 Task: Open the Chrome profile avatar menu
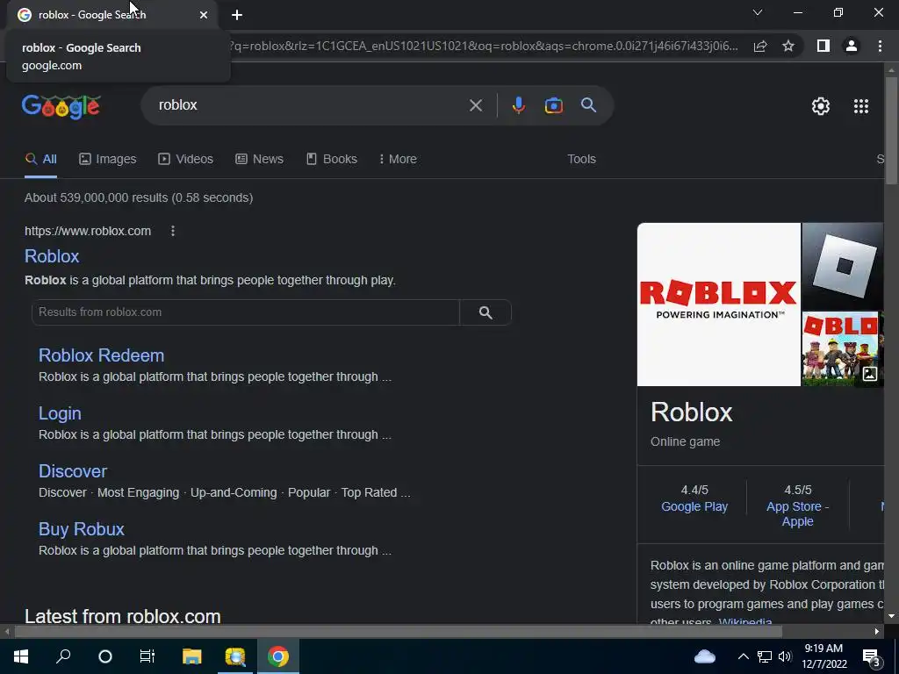tap(852, 46)
